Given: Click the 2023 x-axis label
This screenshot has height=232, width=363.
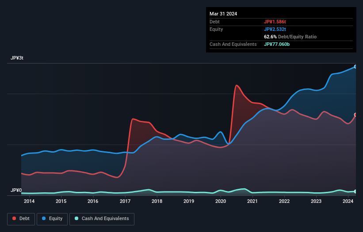Looking at the screenshot, I should [x=316, y=201].
